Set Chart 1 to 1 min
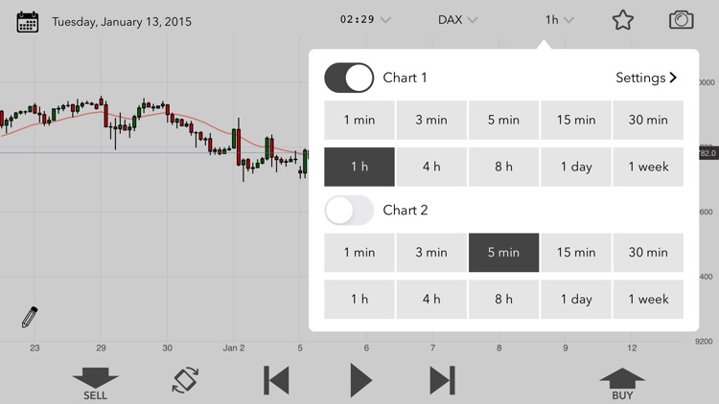This screenshot has height=404, width=719. (x=359, y=120)
